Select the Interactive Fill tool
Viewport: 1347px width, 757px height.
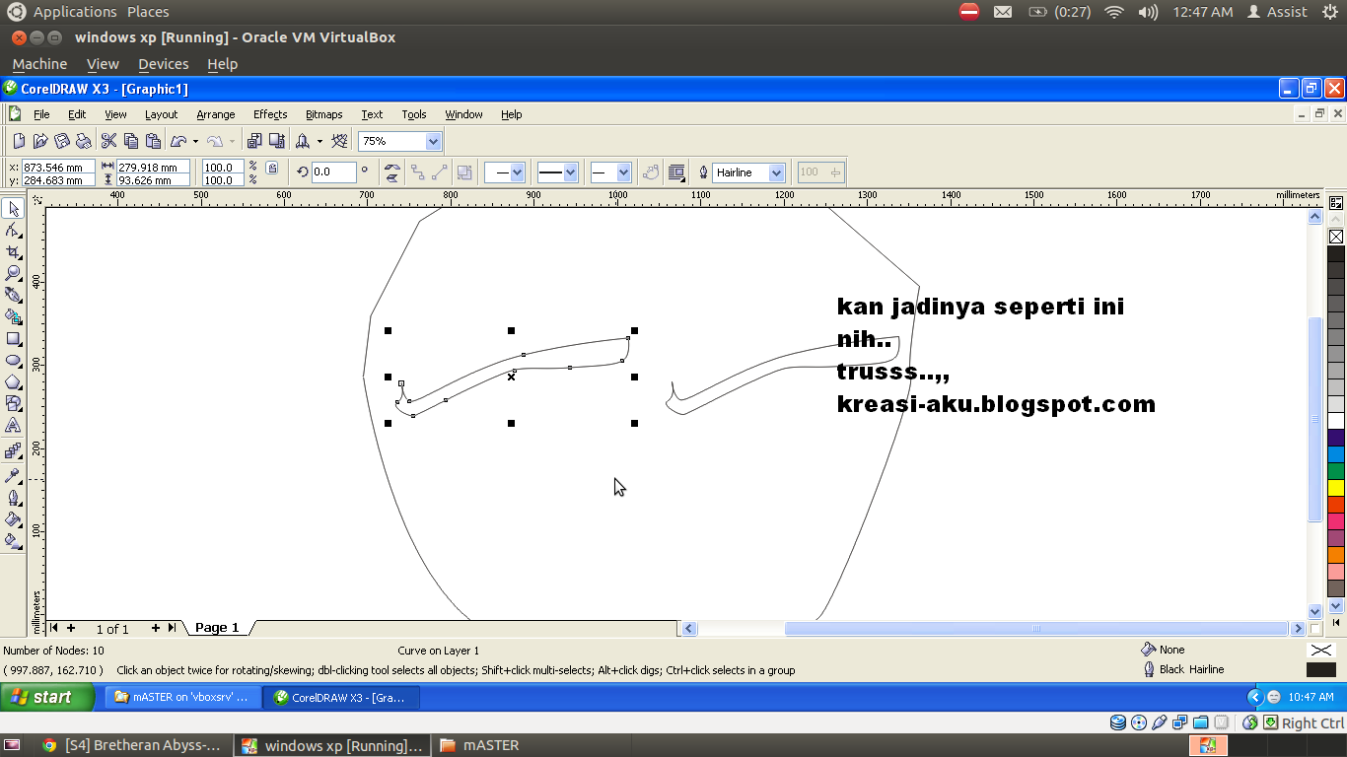coord(13,541)
